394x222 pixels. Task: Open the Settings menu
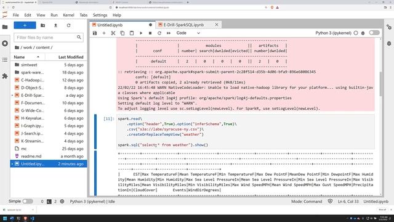point(100,15)
